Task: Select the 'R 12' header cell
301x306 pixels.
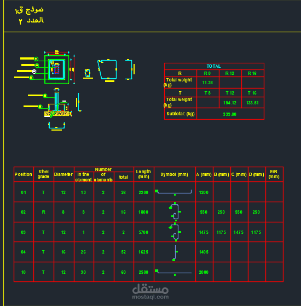Action: click(x=230, y=73)
